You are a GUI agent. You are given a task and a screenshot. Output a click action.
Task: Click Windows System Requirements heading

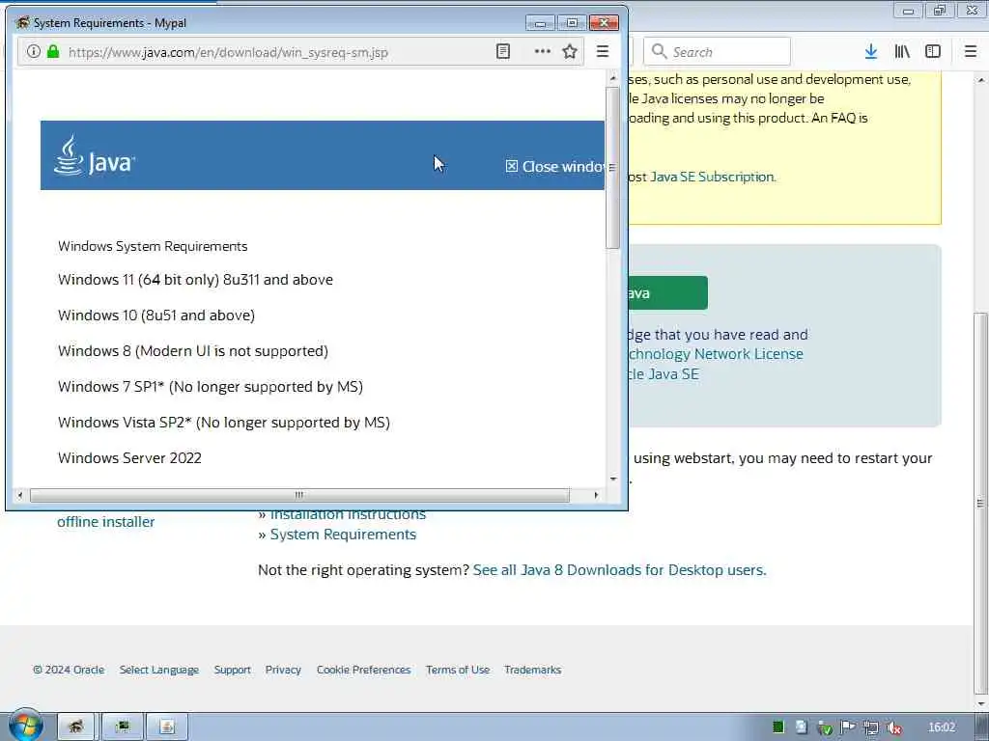[x=153, y=246]
